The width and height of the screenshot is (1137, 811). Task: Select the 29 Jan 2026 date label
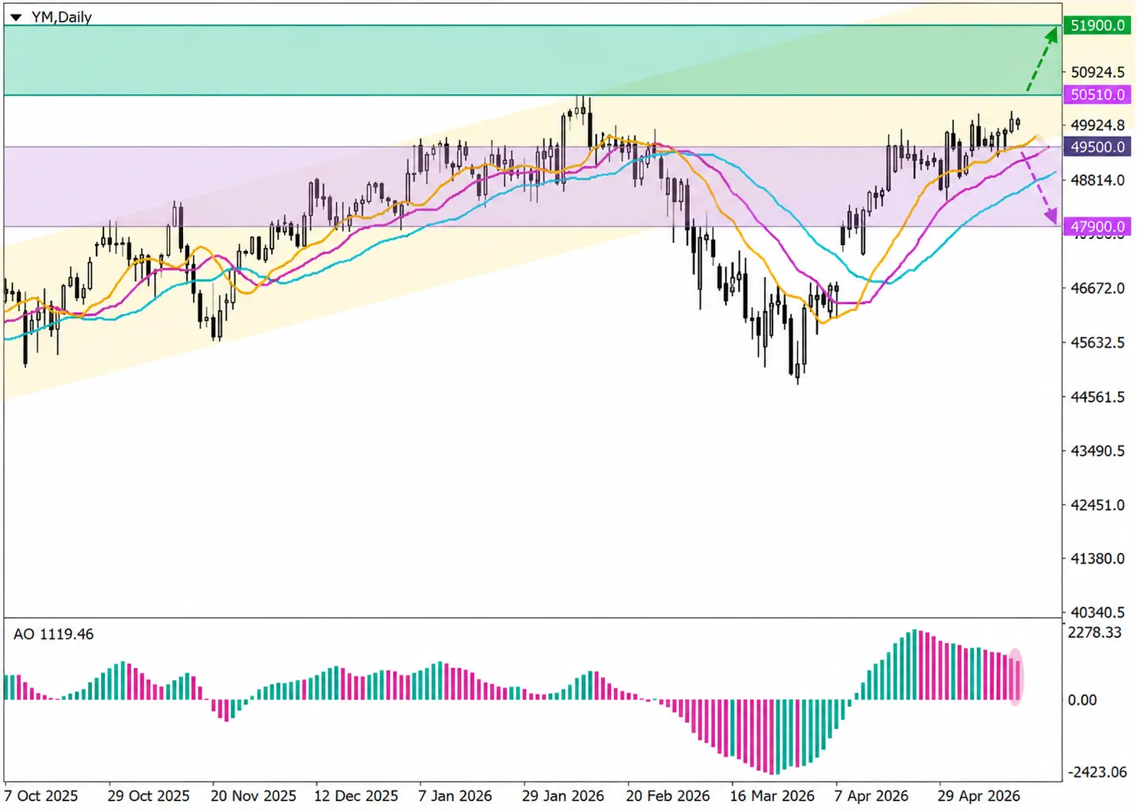[563, 796]
